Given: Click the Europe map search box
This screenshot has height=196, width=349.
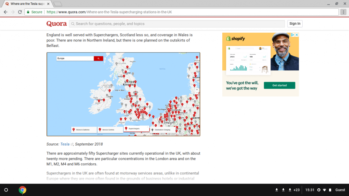Looking at the screenshot, I should pos(75,58).
